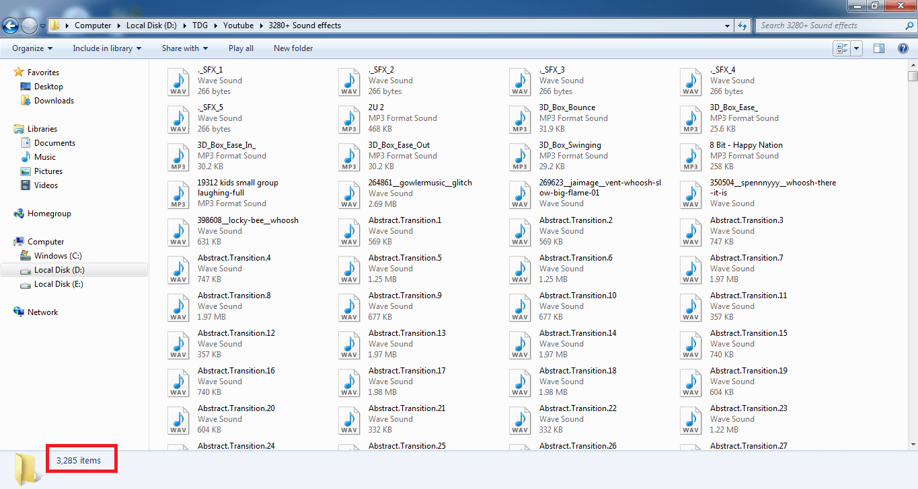Screen dimensions: 918x489
Task: Click the Youtube segment in address path
Action: [238, 26]
